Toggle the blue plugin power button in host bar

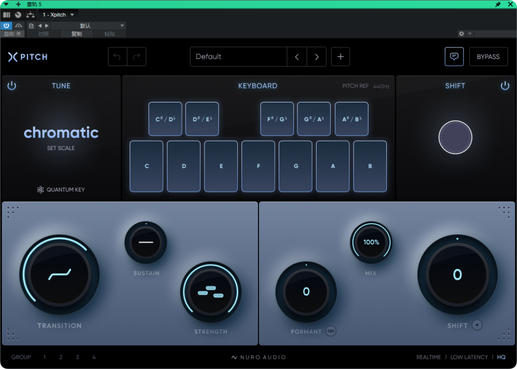coord(6,26)
